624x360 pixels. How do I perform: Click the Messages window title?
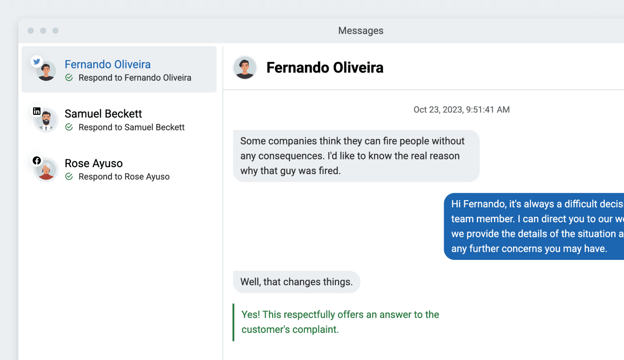click(361, 31)
